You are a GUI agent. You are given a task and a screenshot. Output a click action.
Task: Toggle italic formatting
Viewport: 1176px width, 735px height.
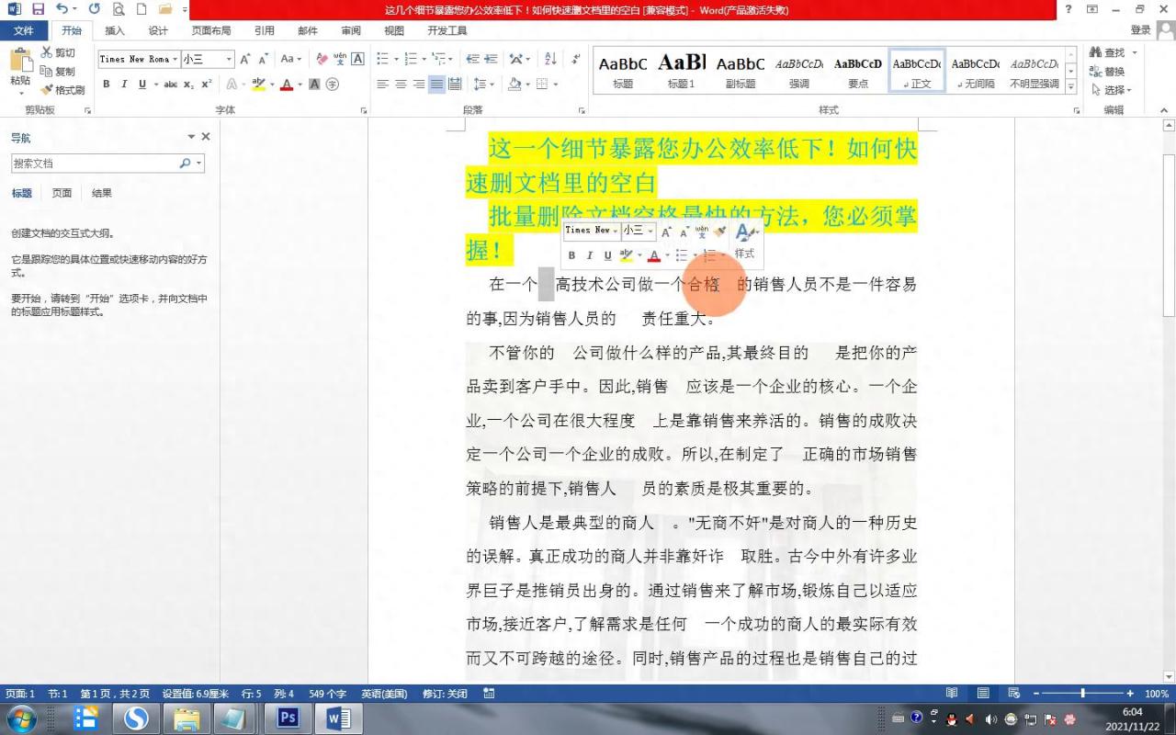[x=124, y=84]
